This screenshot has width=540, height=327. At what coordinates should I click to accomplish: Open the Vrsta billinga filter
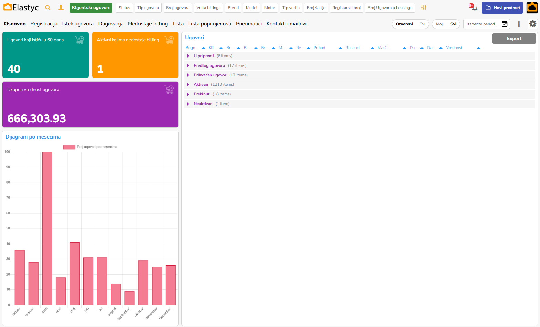pos(208,8)
